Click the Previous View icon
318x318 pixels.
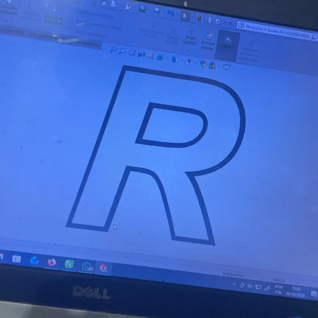[132, 53]
